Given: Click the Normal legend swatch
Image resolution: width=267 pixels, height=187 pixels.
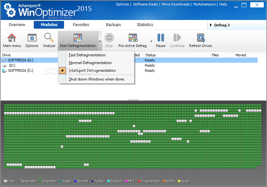Looking at the screenshot, I should [x=75, y=181].
